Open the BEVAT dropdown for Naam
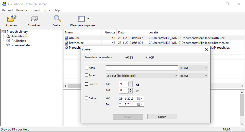Screen dimensions: 245x132 194,68
